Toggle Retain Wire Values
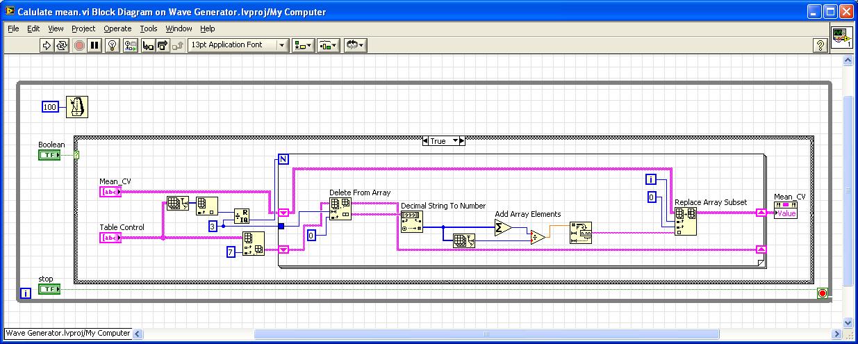Viewport: 858px width, 344px height. tap(130, 45)
